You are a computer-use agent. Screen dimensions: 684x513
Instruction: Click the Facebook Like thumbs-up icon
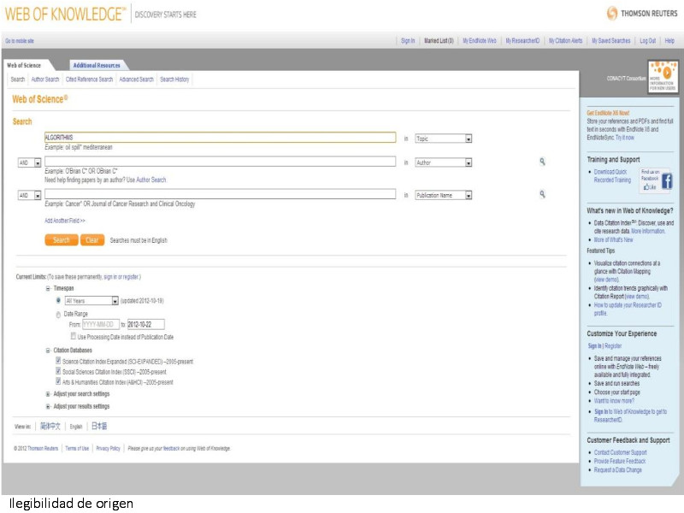pyautogui.click(x=649, y=186)
